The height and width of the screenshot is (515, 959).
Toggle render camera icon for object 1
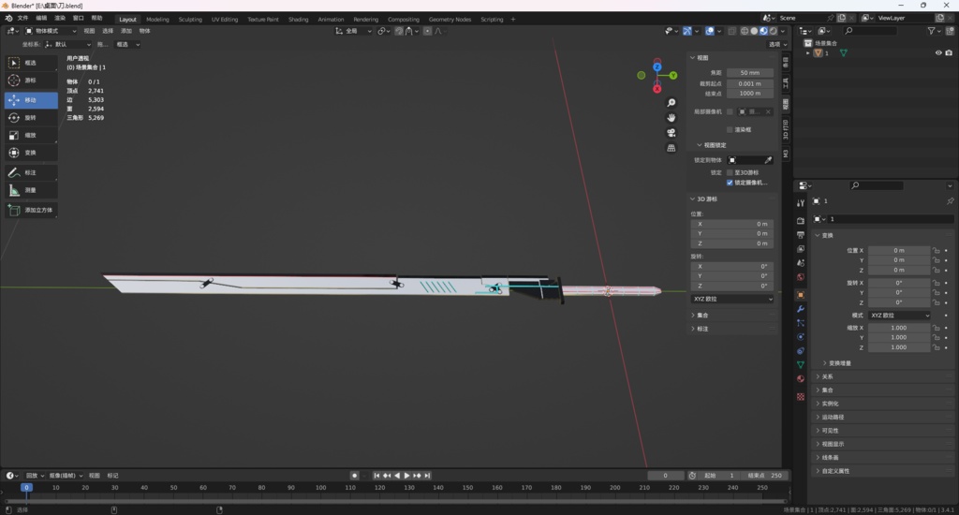(949, 53)
